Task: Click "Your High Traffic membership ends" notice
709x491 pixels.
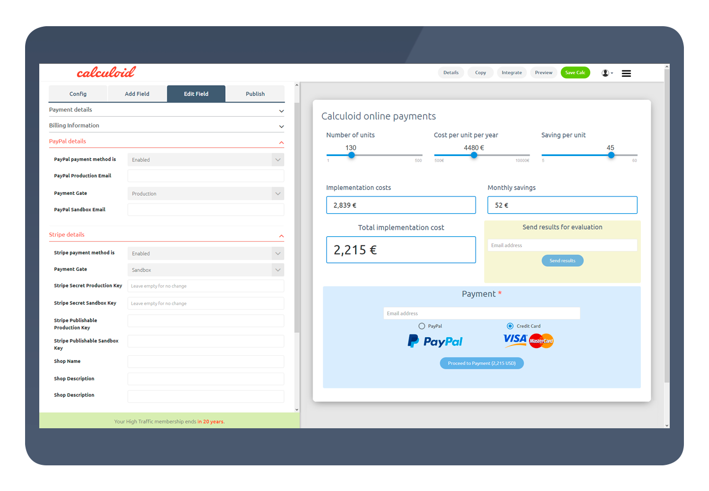Action: (169, 421)
